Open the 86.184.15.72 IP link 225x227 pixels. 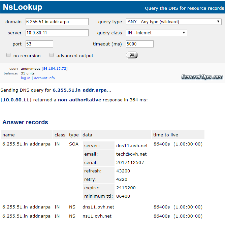55,68
